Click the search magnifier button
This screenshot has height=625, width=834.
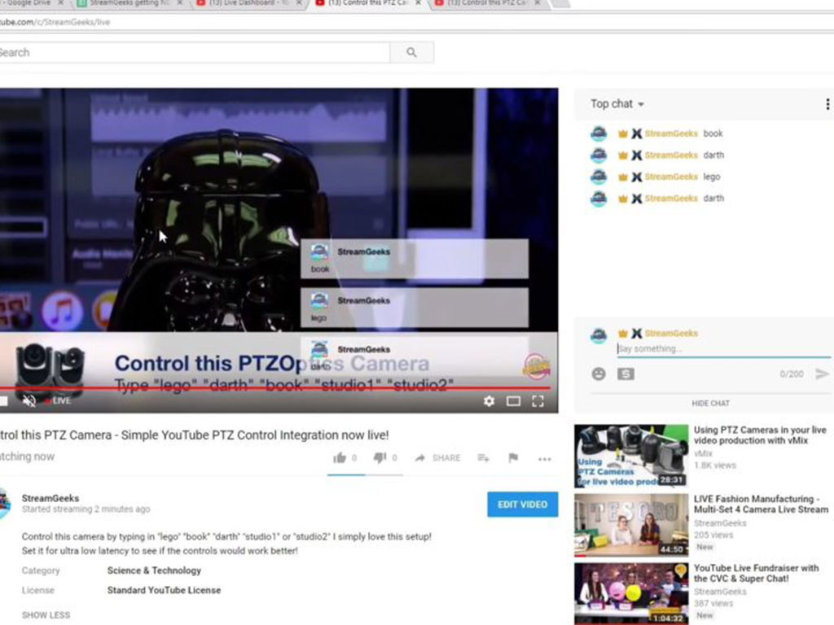[x=411, y=52]
